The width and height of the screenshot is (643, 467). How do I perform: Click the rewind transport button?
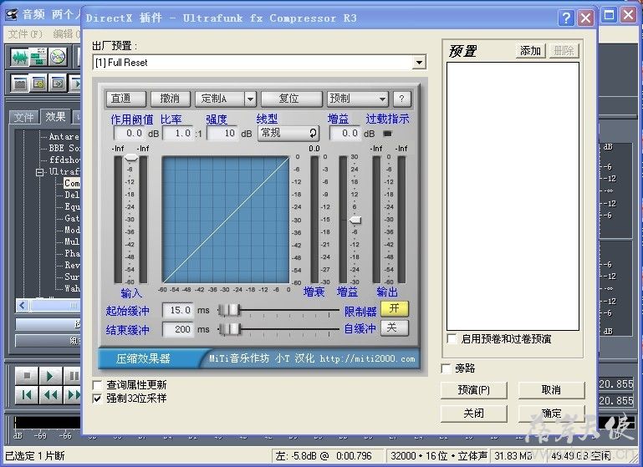click(50, 395)
